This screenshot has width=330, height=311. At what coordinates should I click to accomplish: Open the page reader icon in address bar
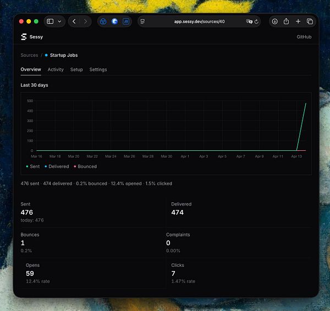(142, 21)
